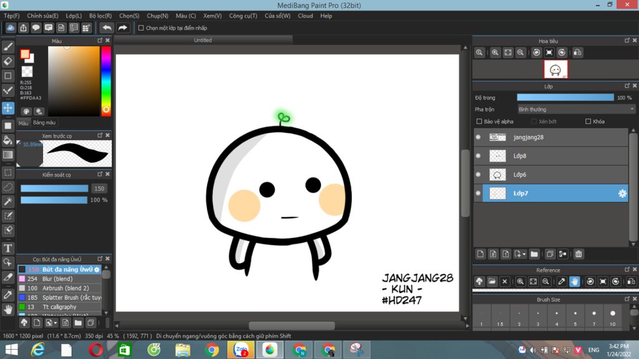The image size is (639, 359).
Task: Pick the Magic Wand tool
Action: [x=7, y=201]
